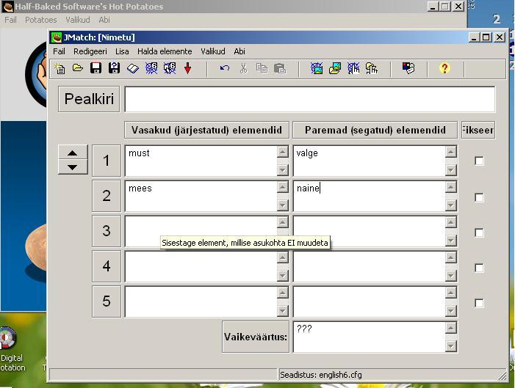Viewport: 515px width, 388px height.
Task: Move to previous items with up arrow stepper
Action: (73, 153)
